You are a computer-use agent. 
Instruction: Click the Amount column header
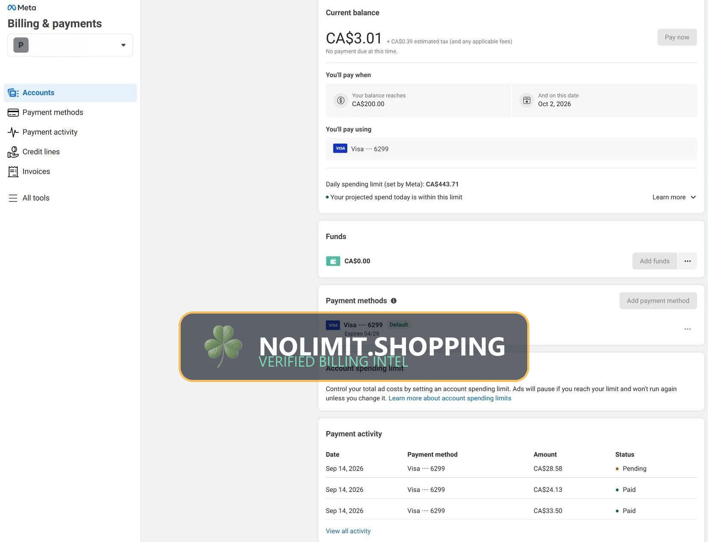[x=545, y=454]
